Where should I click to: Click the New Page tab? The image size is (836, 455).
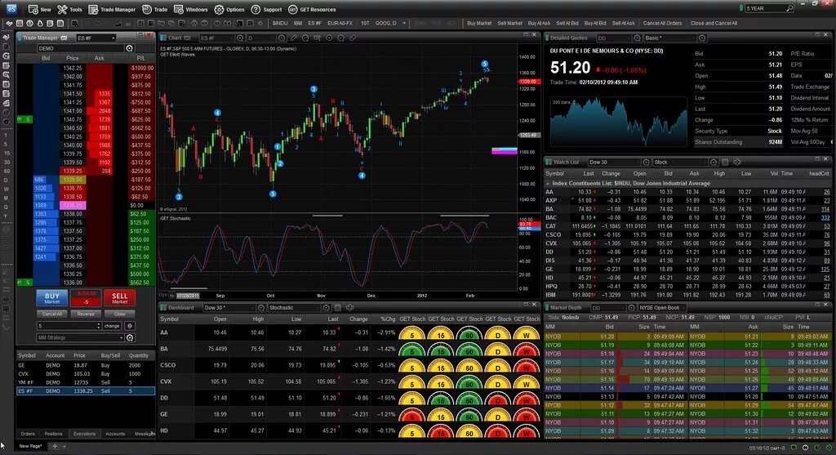coord(30,446)
